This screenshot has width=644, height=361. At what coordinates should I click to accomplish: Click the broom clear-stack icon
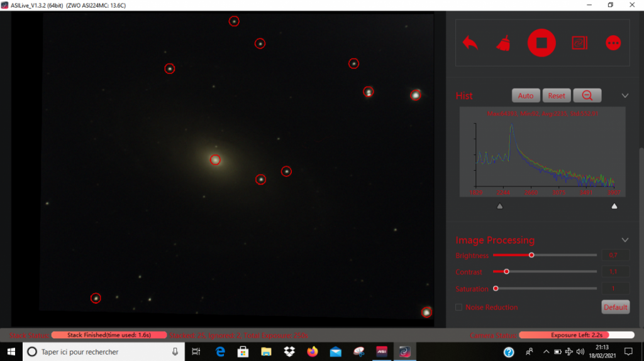point(504,43)
